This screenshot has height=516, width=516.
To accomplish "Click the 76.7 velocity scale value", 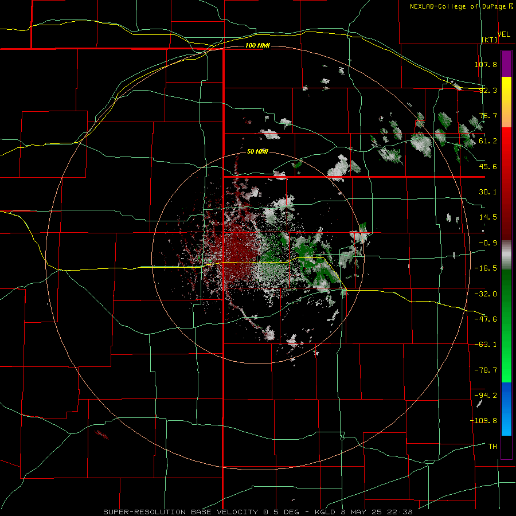I will click(488, 115).
